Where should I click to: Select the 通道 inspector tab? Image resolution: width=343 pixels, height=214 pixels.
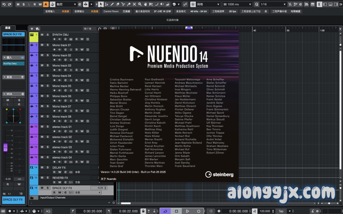(x=8, y=28)
